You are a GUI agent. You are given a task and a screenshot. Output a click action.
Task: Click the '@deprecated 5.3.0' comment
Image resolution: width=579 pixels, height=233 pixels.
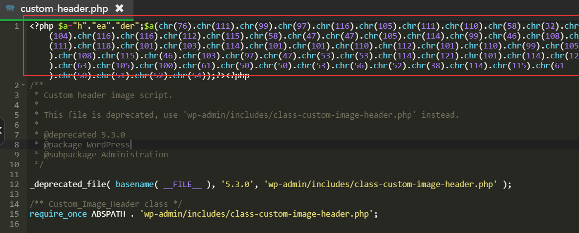pos(84,135)
